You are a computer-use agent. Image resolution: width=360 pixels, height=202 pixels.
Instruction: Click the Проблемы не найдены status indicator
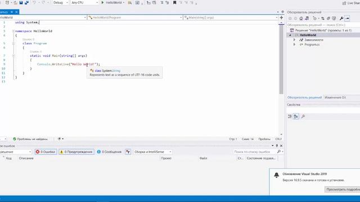click(x=30, y=139)
